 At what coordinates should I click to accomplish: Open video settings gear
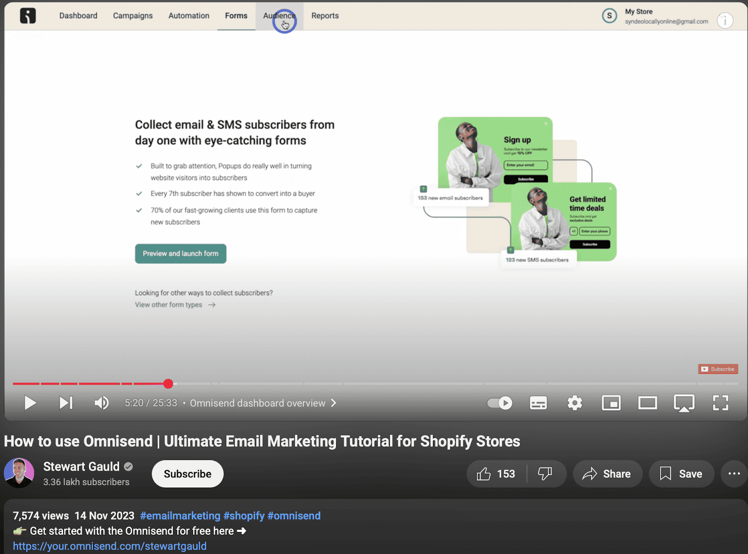[575, 403]
